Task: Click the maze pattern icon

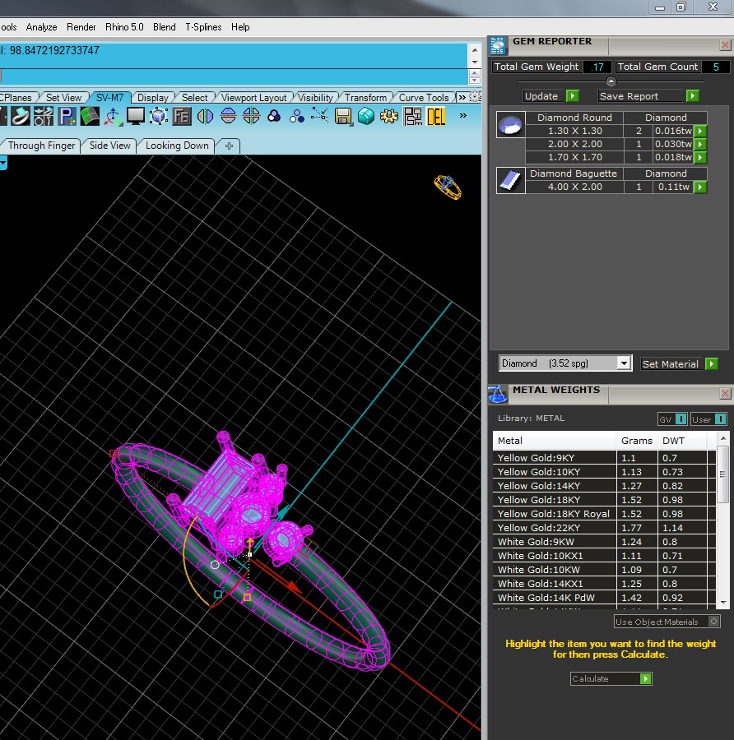Action: coord(413,116)
